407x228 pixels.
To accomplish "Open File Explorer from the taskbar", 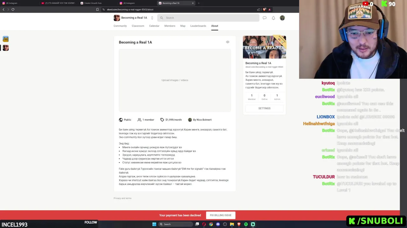I will coord(232,224).
